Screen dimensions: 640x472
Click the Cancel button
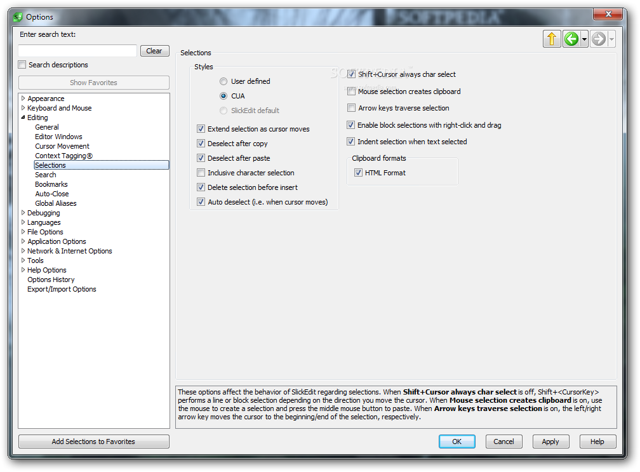point(503,442)
